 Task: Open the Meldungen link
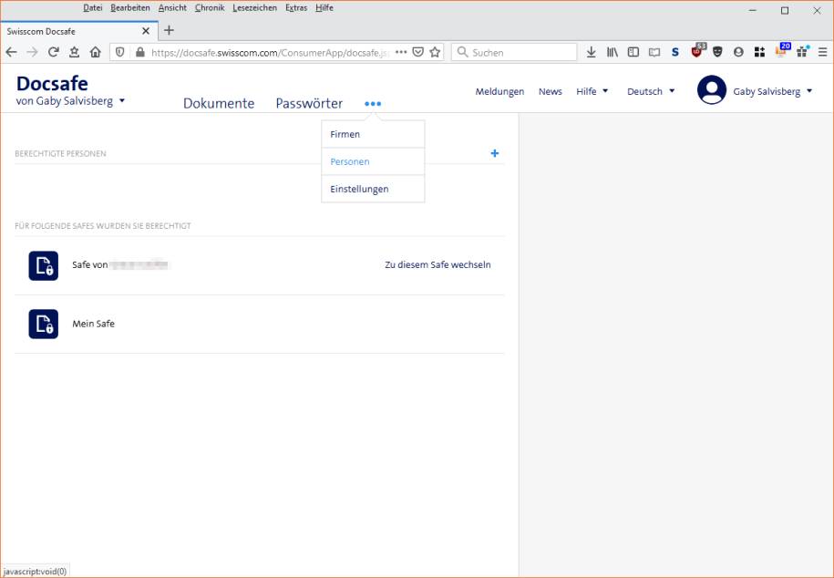pyautogui.click(x=499, y=91)
